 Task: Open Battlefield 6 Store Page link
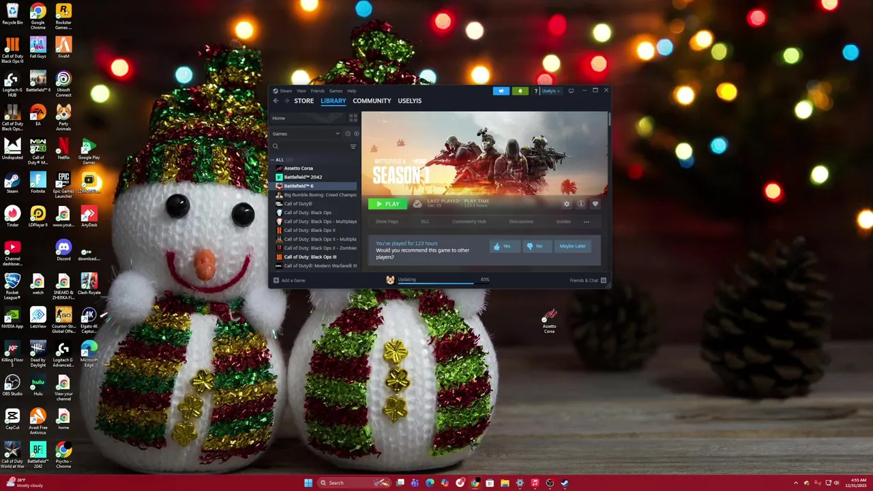point(387,222)
